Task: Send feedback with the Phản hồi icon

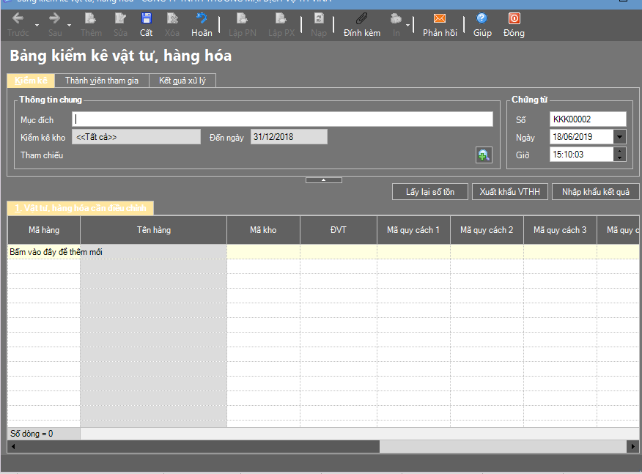Action: [440, 19]
